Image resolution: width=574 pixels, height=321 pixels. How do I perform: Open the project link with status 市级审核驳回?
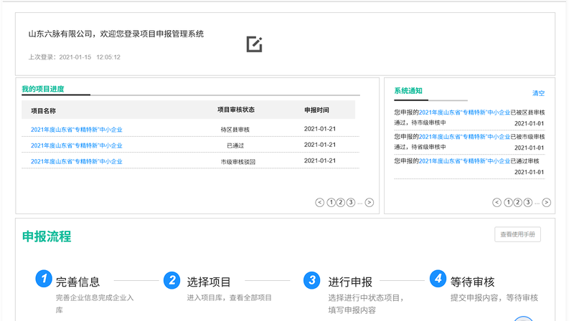coord(77,161)
